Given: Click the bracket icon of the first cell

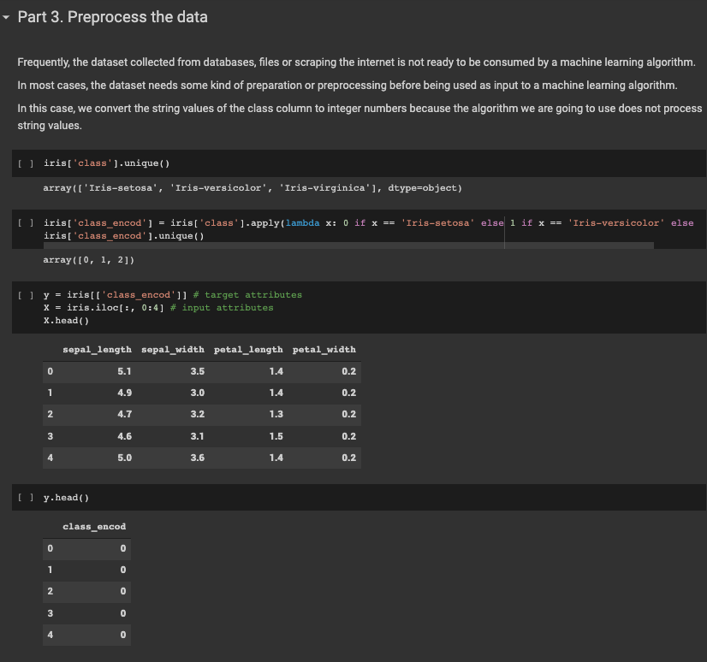Looking at the screenshot, I should [x=25, y=163].
